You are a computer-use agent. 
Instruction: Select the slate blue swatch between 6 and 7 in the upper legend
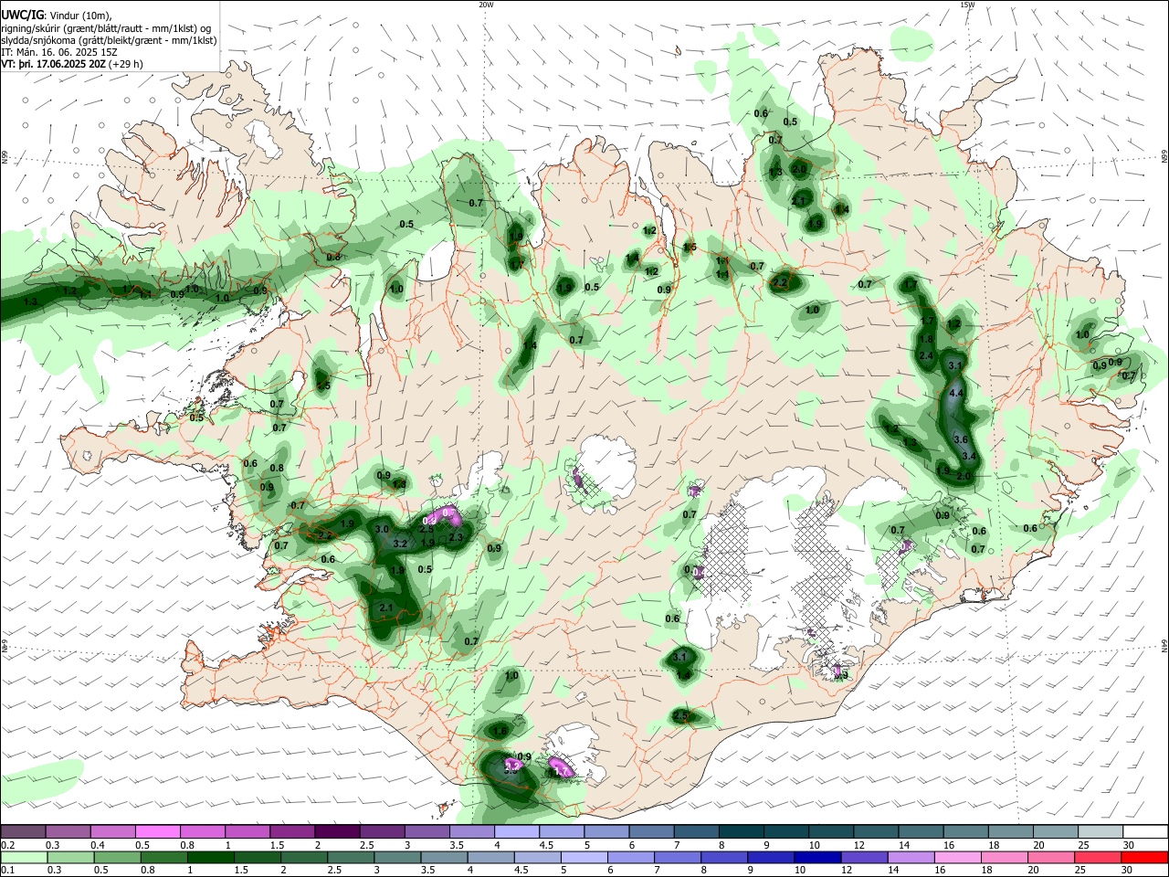[652, 832]
